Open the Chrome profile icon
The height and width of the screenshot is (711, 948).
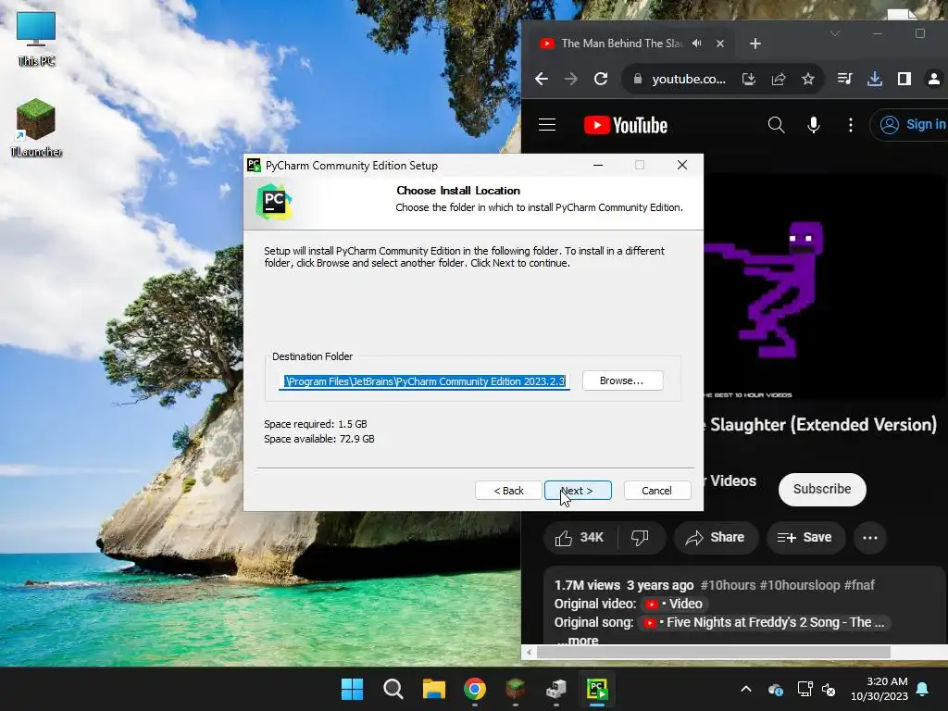933,79
